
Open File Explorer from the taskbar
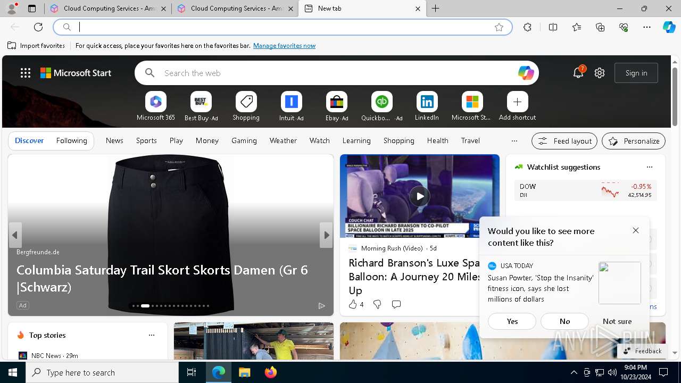coord(244,372)
